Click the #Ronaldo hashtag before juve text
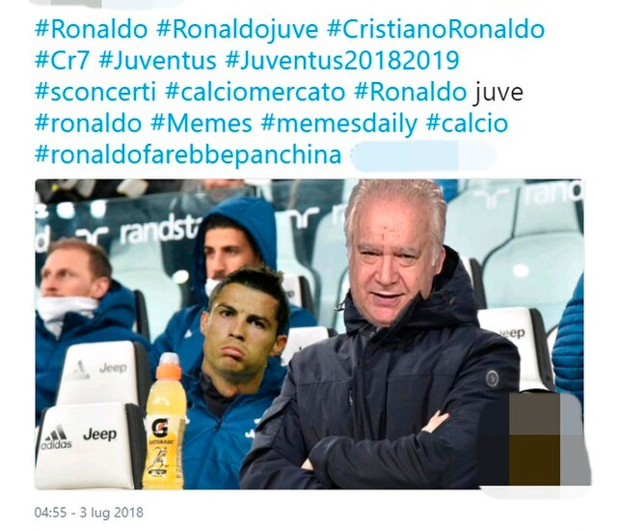The height and width of the screenshot is (531, 620). 411,92
